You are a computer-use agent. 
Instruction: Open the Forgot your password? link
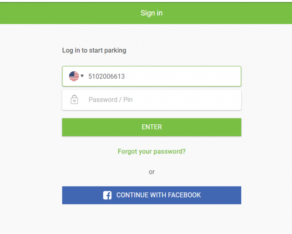151,151
